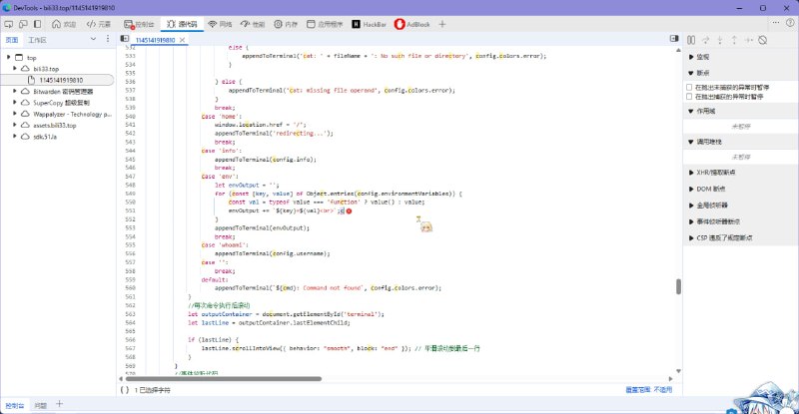Collapse the 调用堆栈 section
The width and height of the screenshot is (799, 414).
[x=709, y=142]
